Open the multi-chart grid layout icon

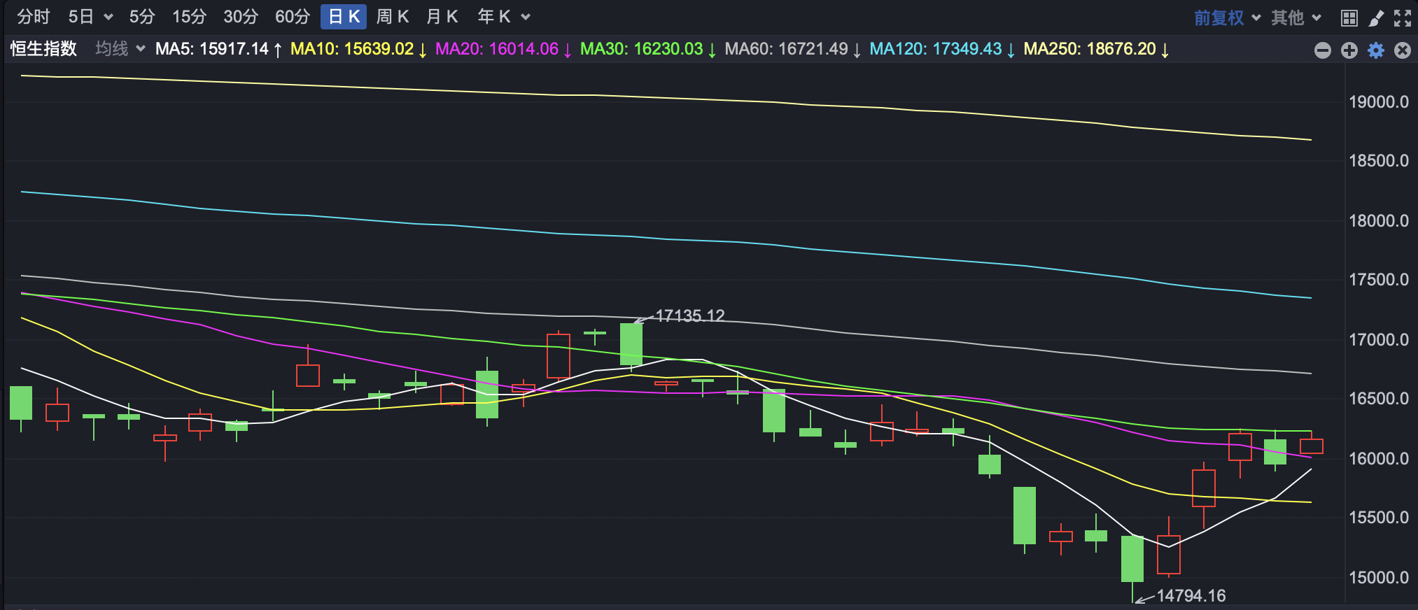1349,17
